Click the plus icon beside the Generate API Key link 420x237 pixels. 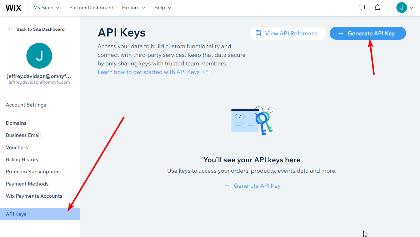[x=227, y=186]
